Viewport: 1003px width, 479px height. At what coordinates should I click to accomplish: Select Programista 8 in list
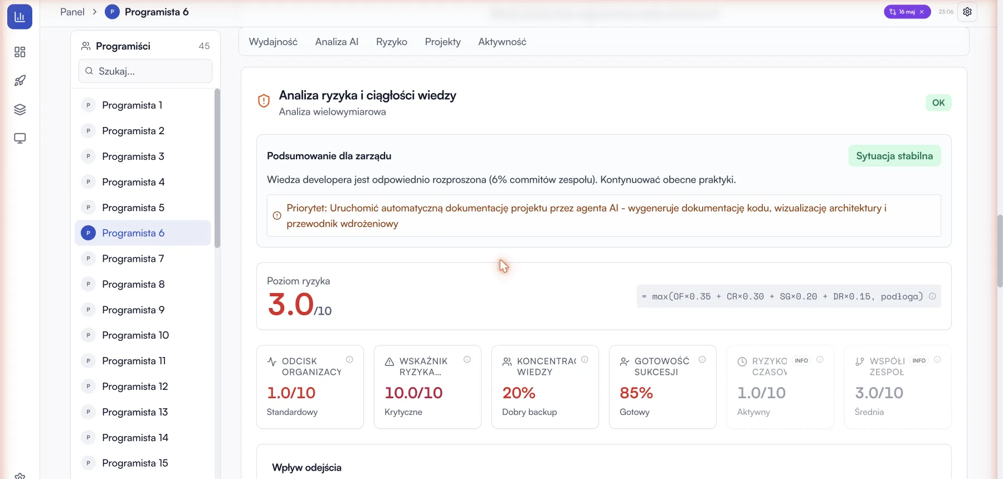tap(143, 284)
